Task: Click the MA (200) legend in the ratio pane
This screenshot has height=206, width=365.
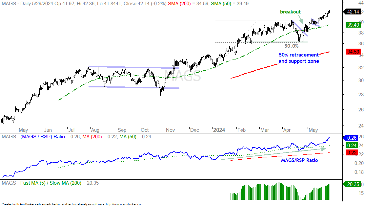Action: (92, 137)
